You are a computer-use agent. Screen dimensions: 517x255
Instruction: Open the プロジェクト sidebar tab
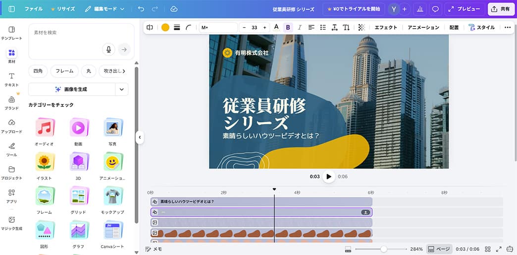(11, 173)
